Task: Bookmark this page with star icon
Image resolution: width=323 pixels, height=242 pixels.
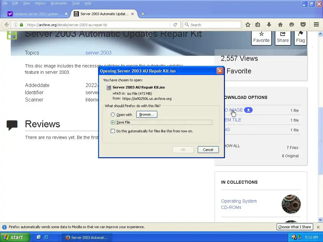Action: point(248,25)
